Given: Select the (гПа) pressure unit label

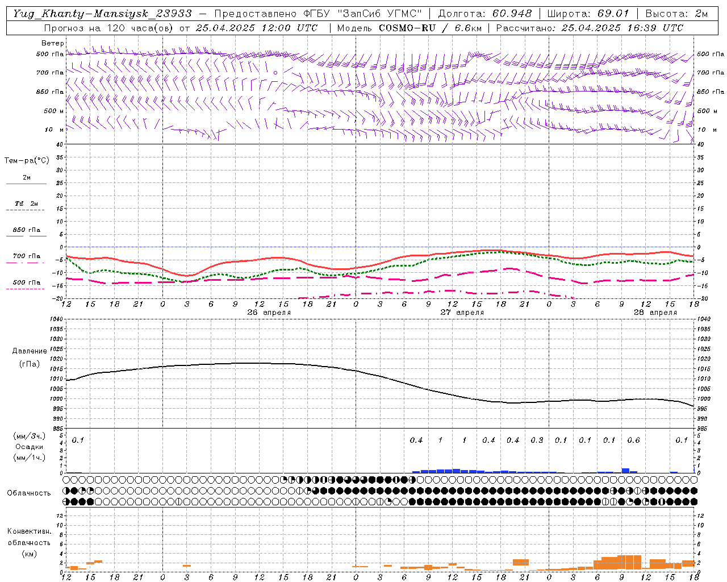Looking at the screenshot, I should 30,364.
